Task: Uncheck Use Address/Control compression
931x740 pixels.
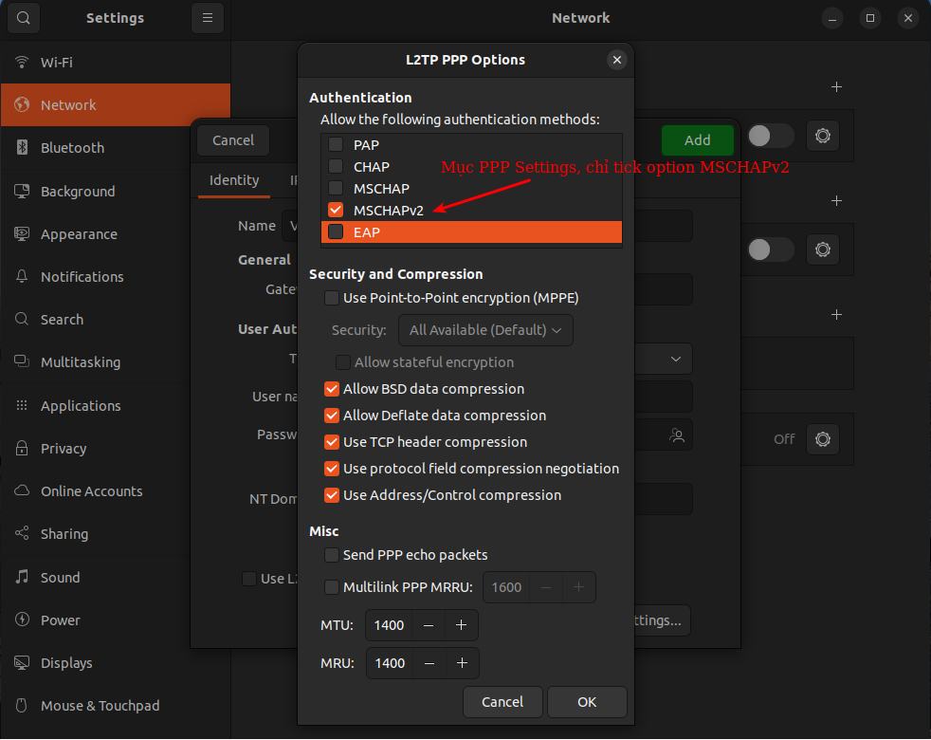Action: 332,495
